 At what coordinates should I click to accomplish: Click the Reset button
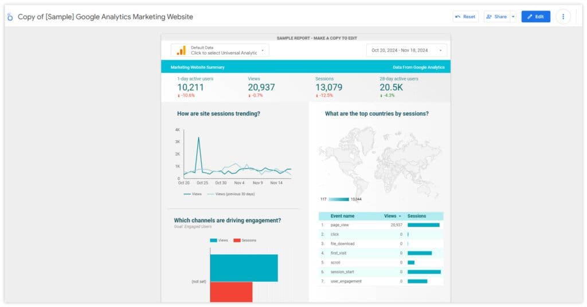[465, 17]
